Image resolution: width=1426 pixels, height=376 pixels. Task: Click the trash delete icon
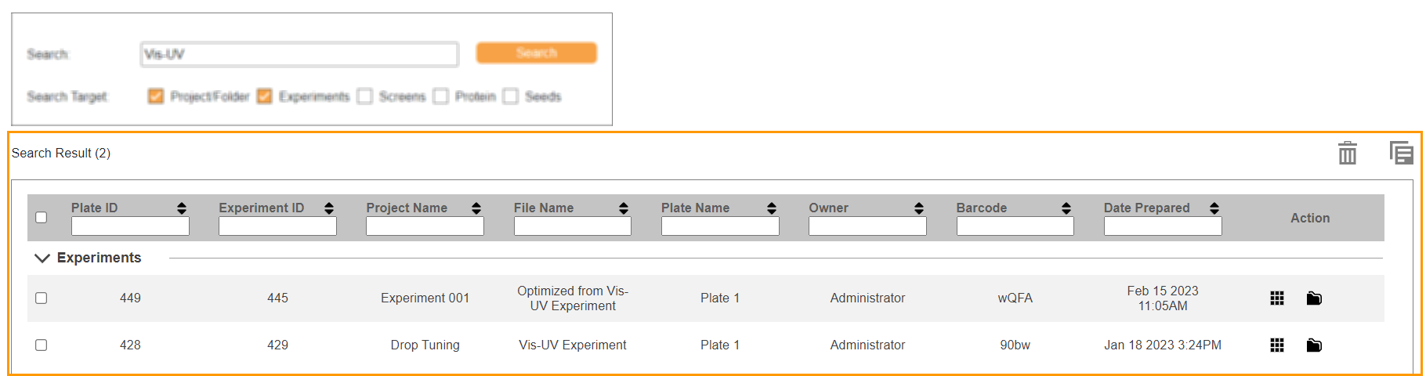pos(1347,153)
